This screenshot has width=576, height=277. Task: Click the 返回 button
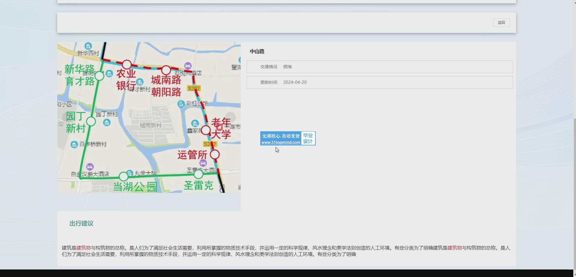click(x=501, y=23)
